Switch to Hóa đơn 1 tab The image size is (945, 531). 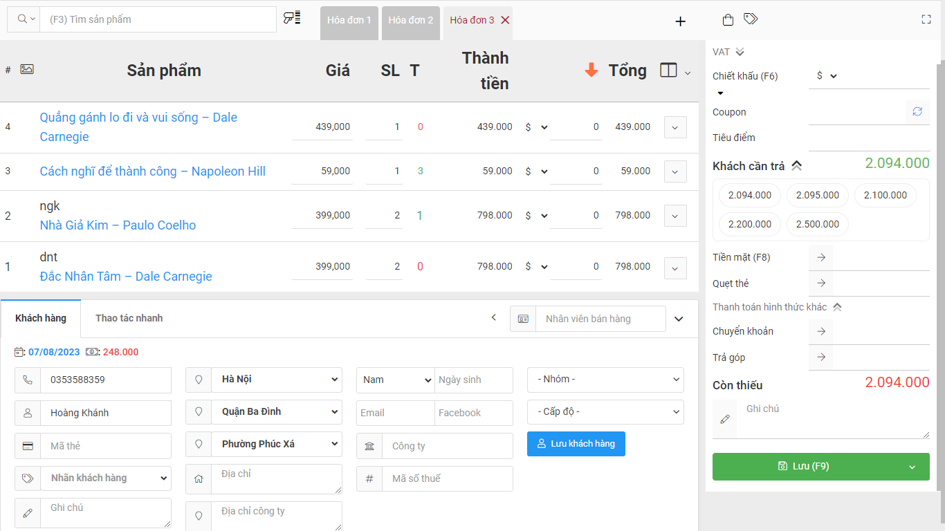click(349, 21)
